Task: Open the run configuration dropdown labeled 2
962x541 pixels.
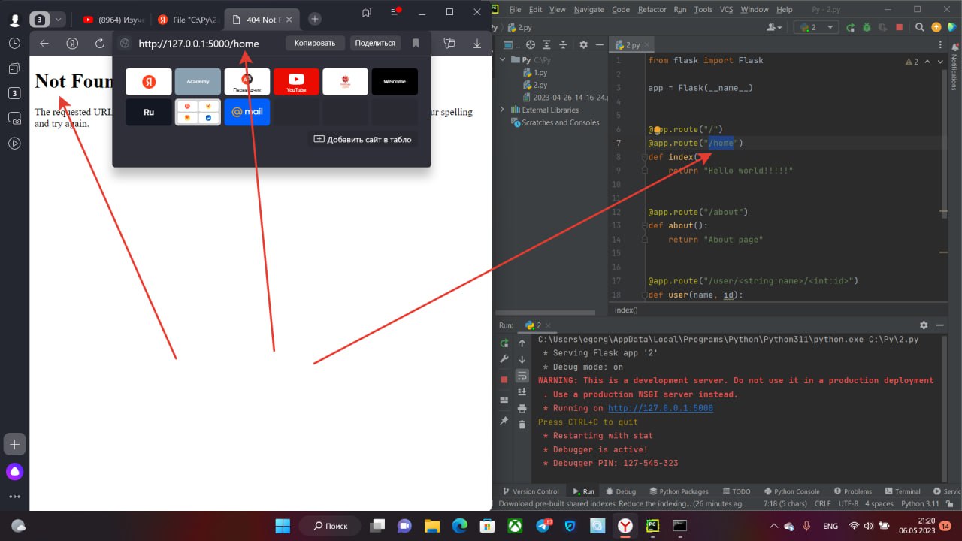Action: click(x=815, y=27)
